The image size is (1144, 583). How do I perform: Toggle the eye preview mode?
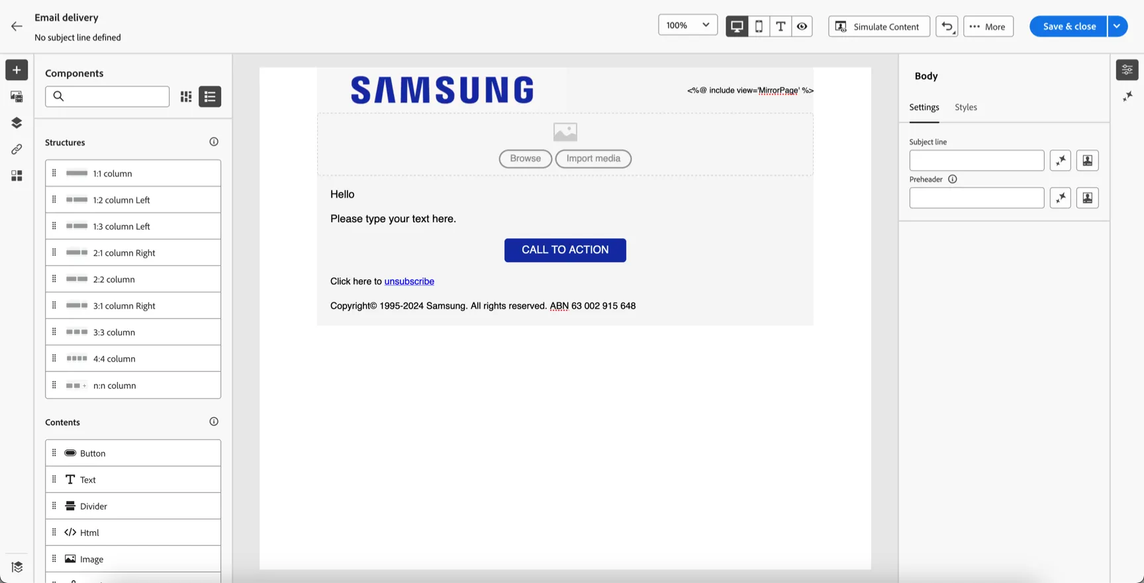click(802, 26)
